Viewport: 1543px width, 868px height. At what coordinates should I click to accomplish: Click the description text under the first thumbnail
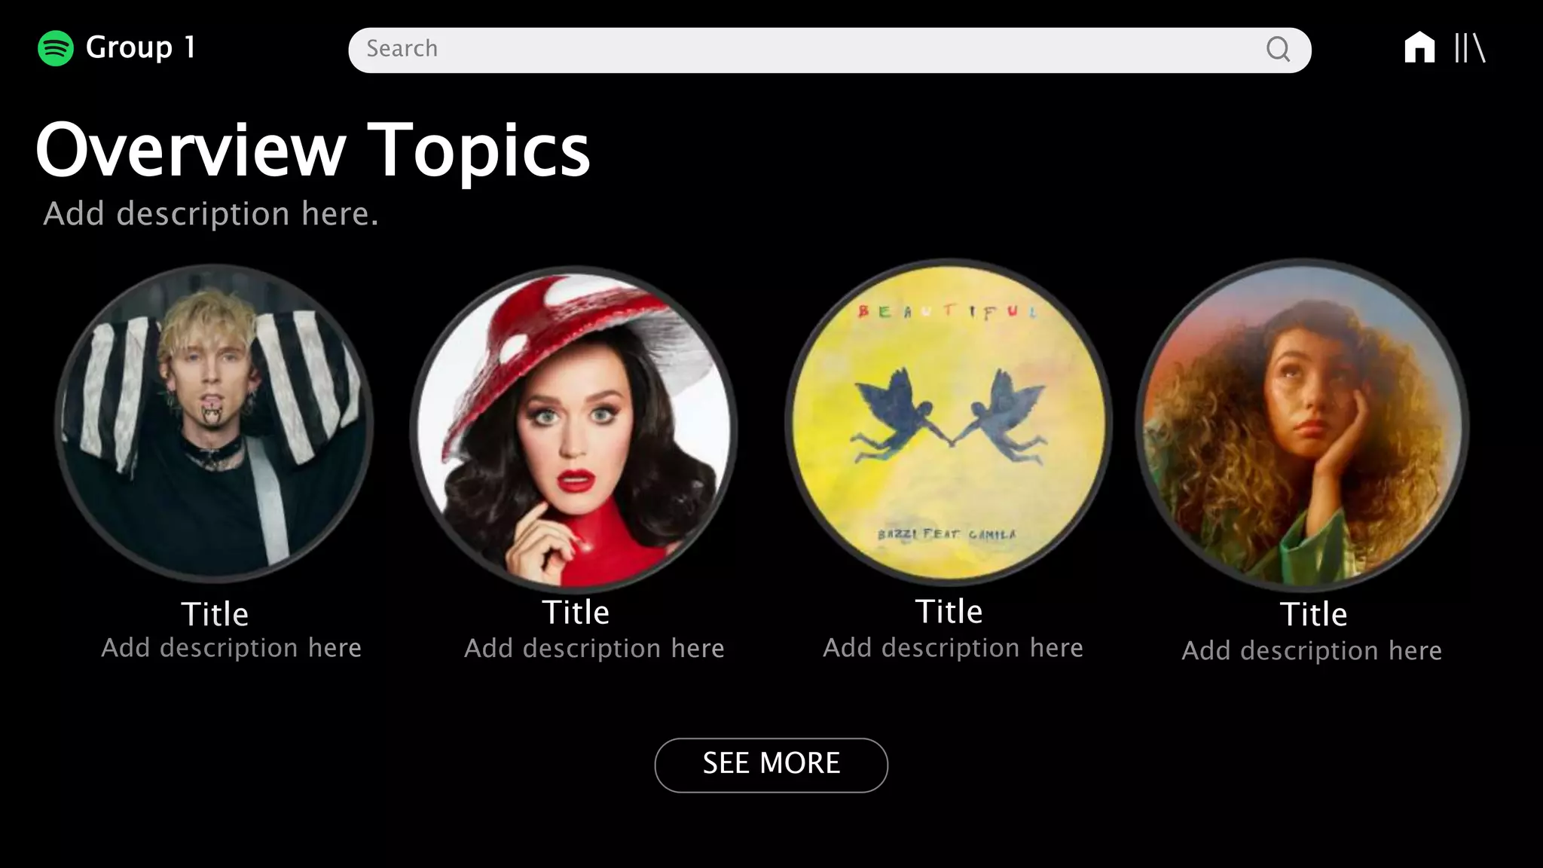(231, 648)
